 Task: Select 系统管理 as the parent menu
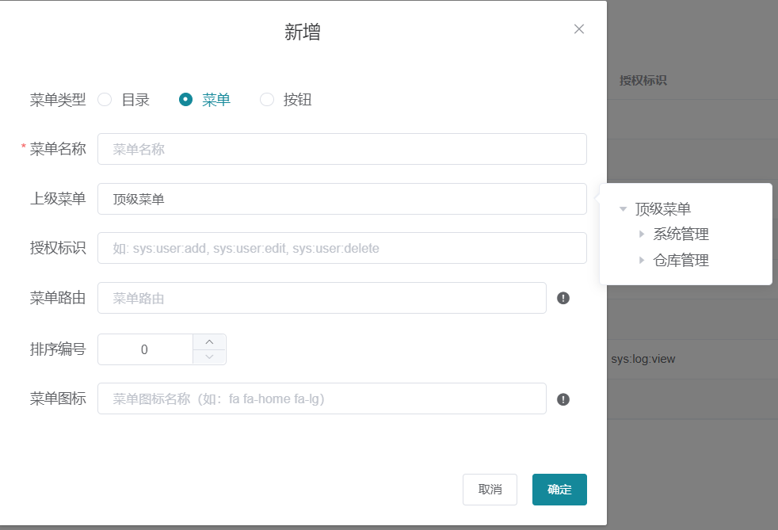[681, 234]
